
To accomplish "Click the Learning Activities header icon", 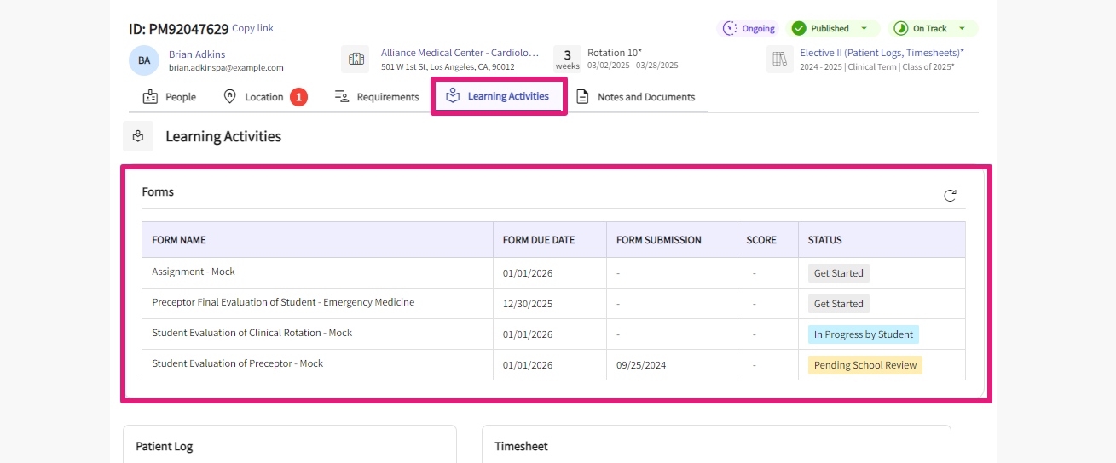I will (x=138, y=136).
